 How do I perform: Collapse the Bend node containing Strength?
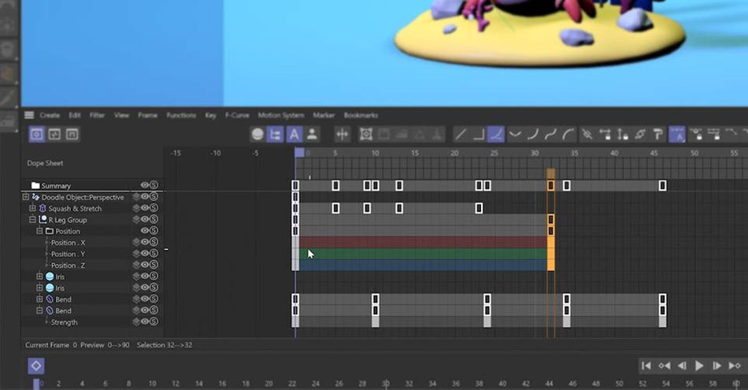39,310
